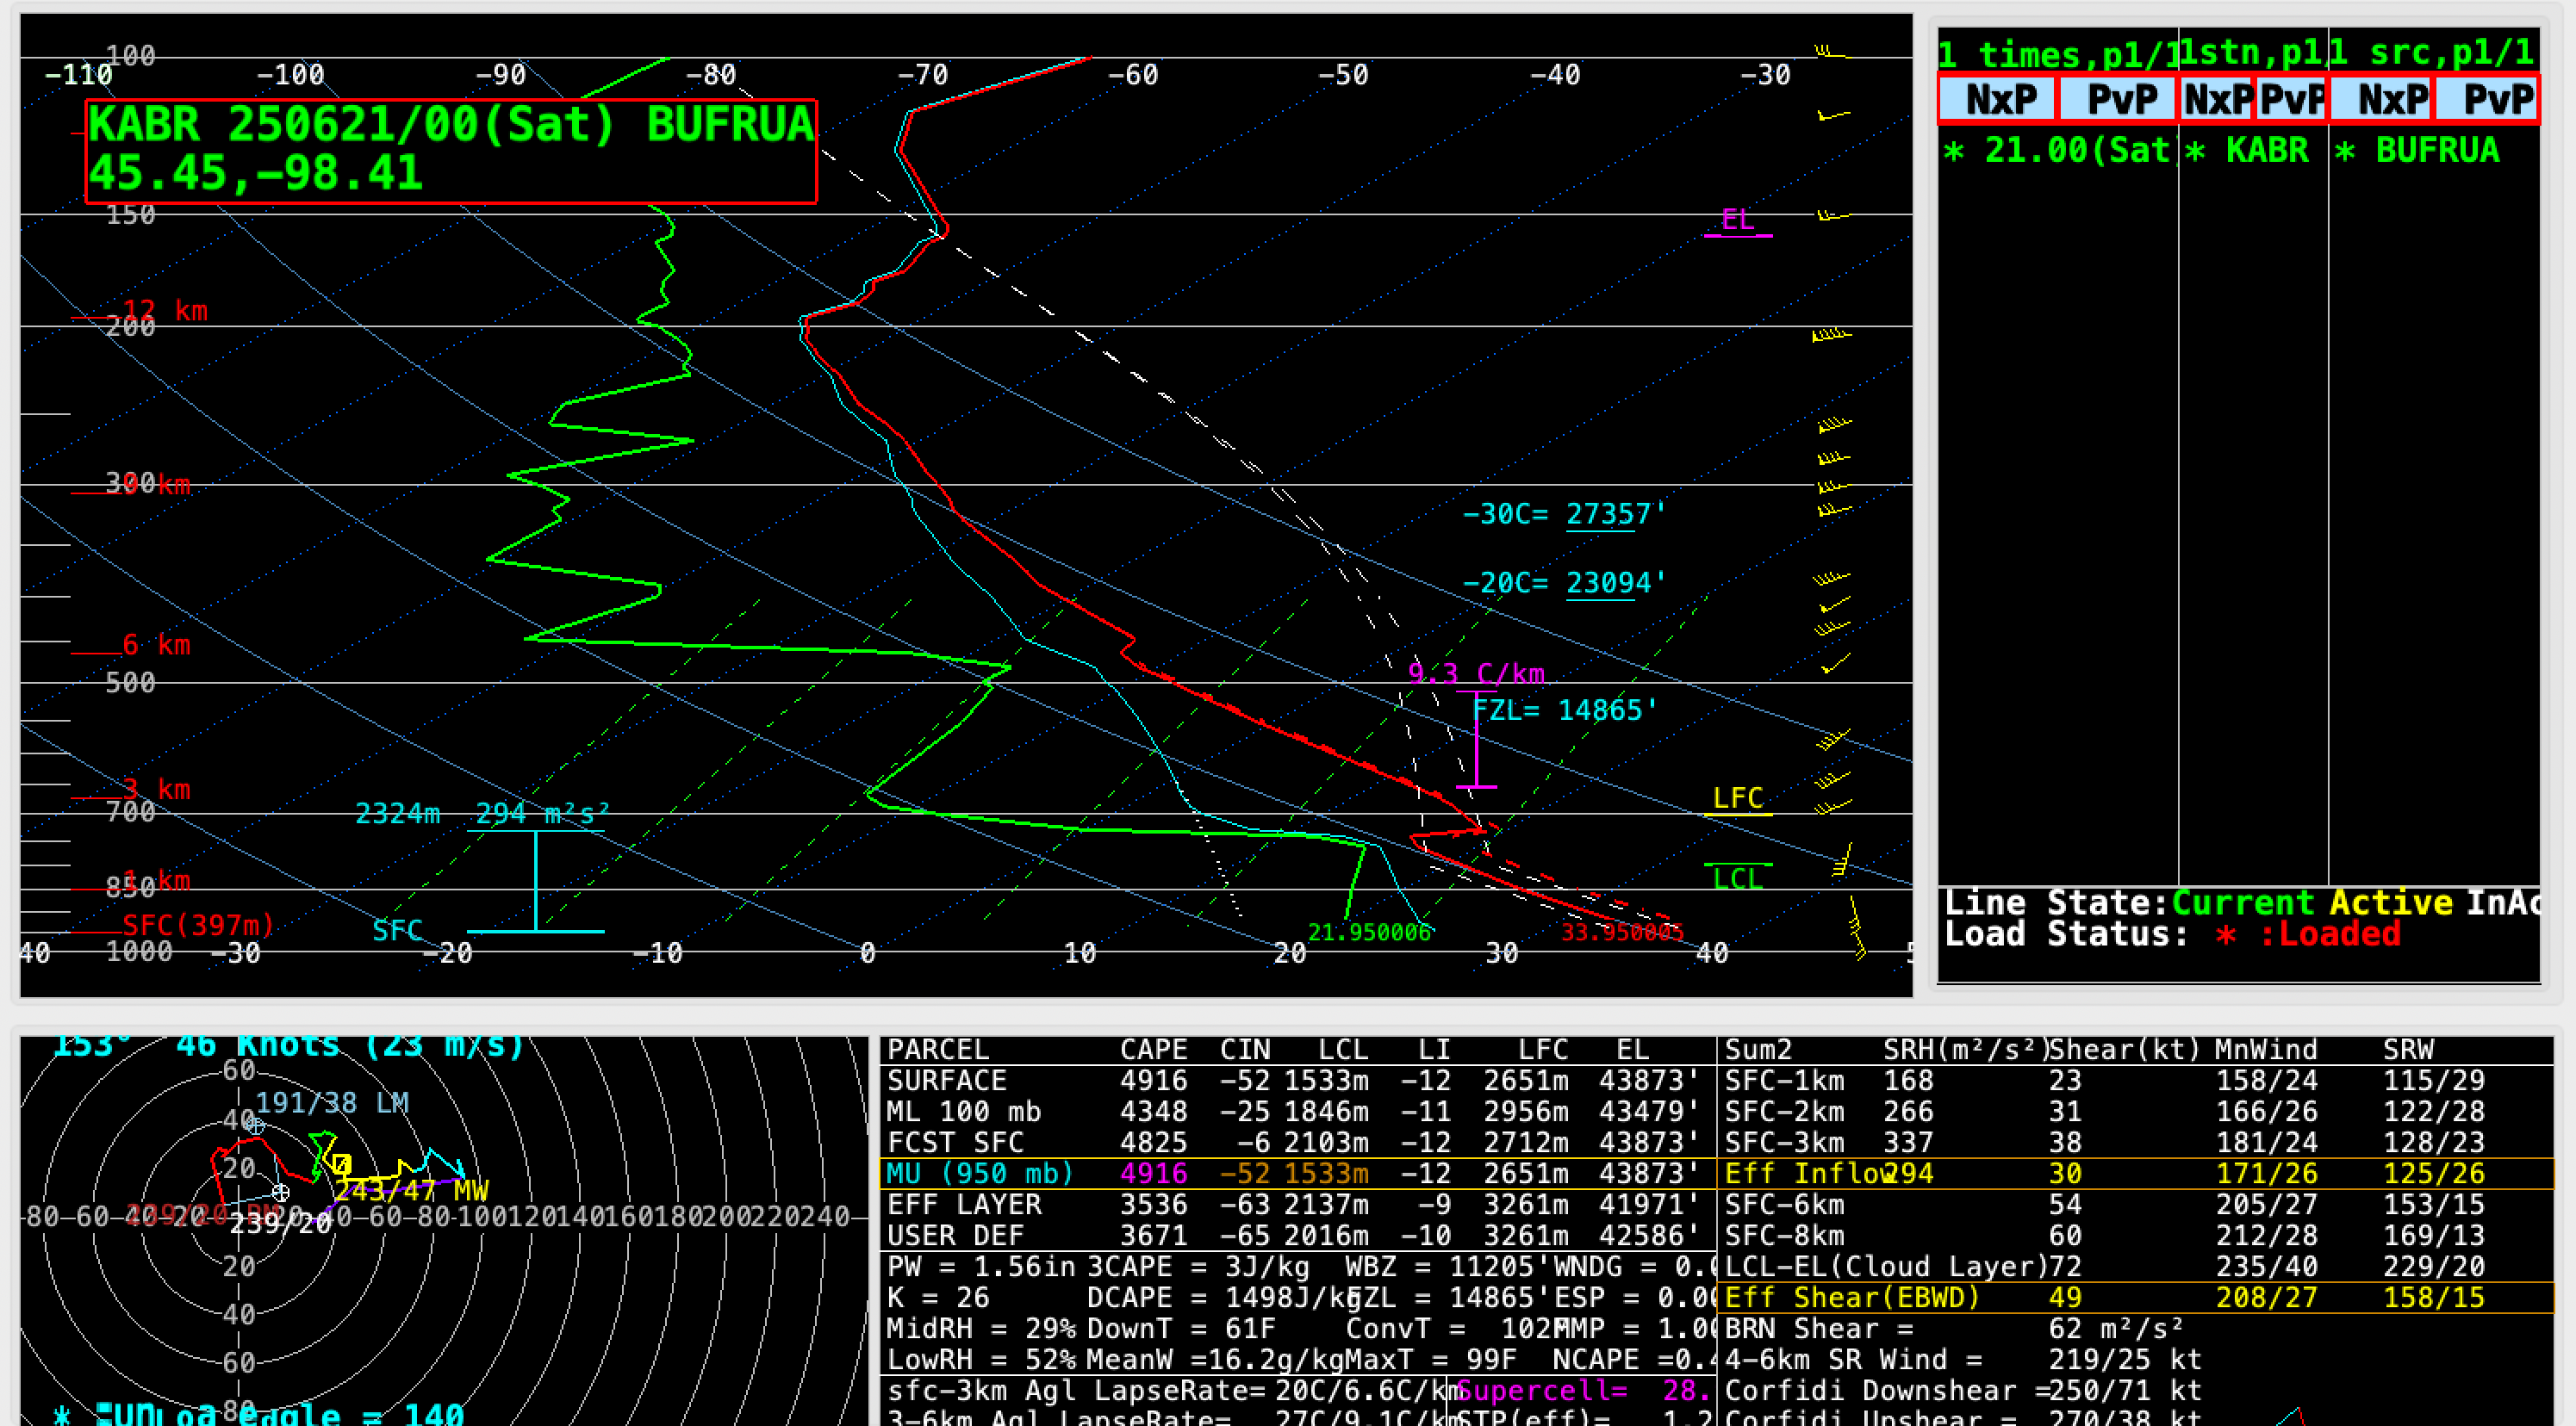Click the FZL= 14865' label
This screenshot has height=1426, width=2576.
(1565, 710)
